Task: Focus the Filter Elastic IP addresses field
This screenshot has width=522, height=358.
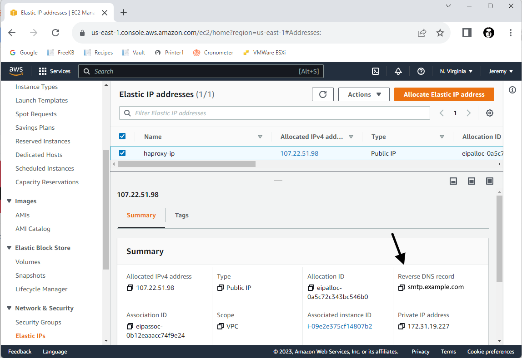Action: point(275,113)
